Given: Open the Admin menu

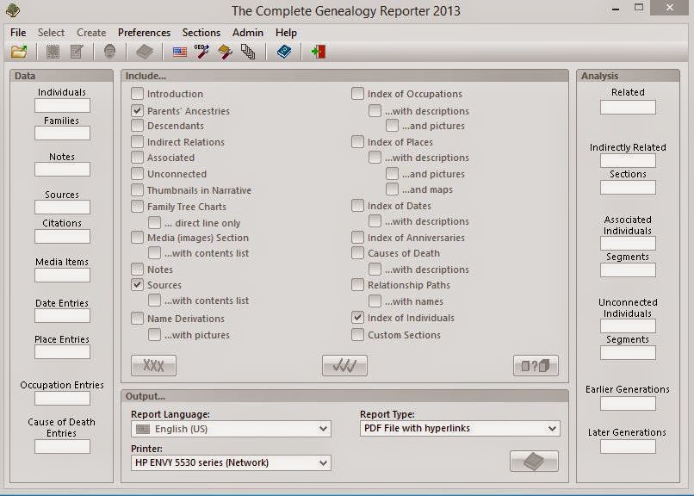Looking at the screenshot, I should pos(247,33).
